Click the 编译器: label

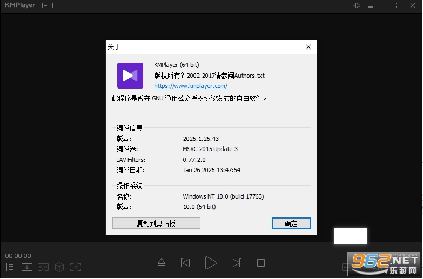tap(127, 149)
